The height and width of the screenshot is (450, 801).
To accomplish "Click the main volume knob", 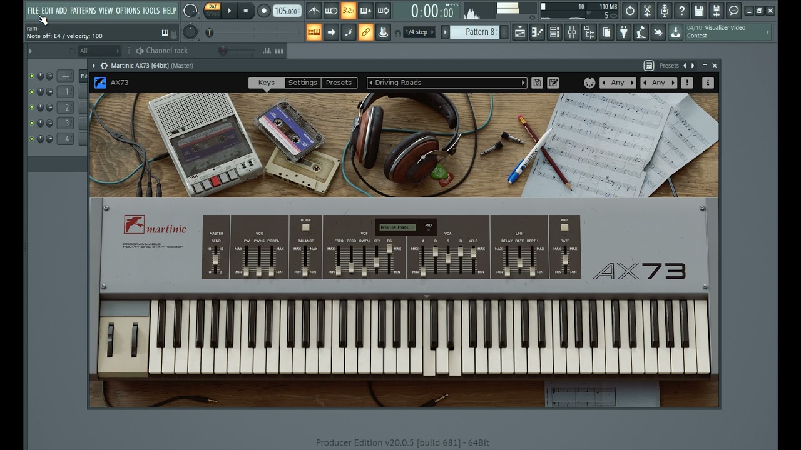I will pyautogui.click(x=190, y=11).
